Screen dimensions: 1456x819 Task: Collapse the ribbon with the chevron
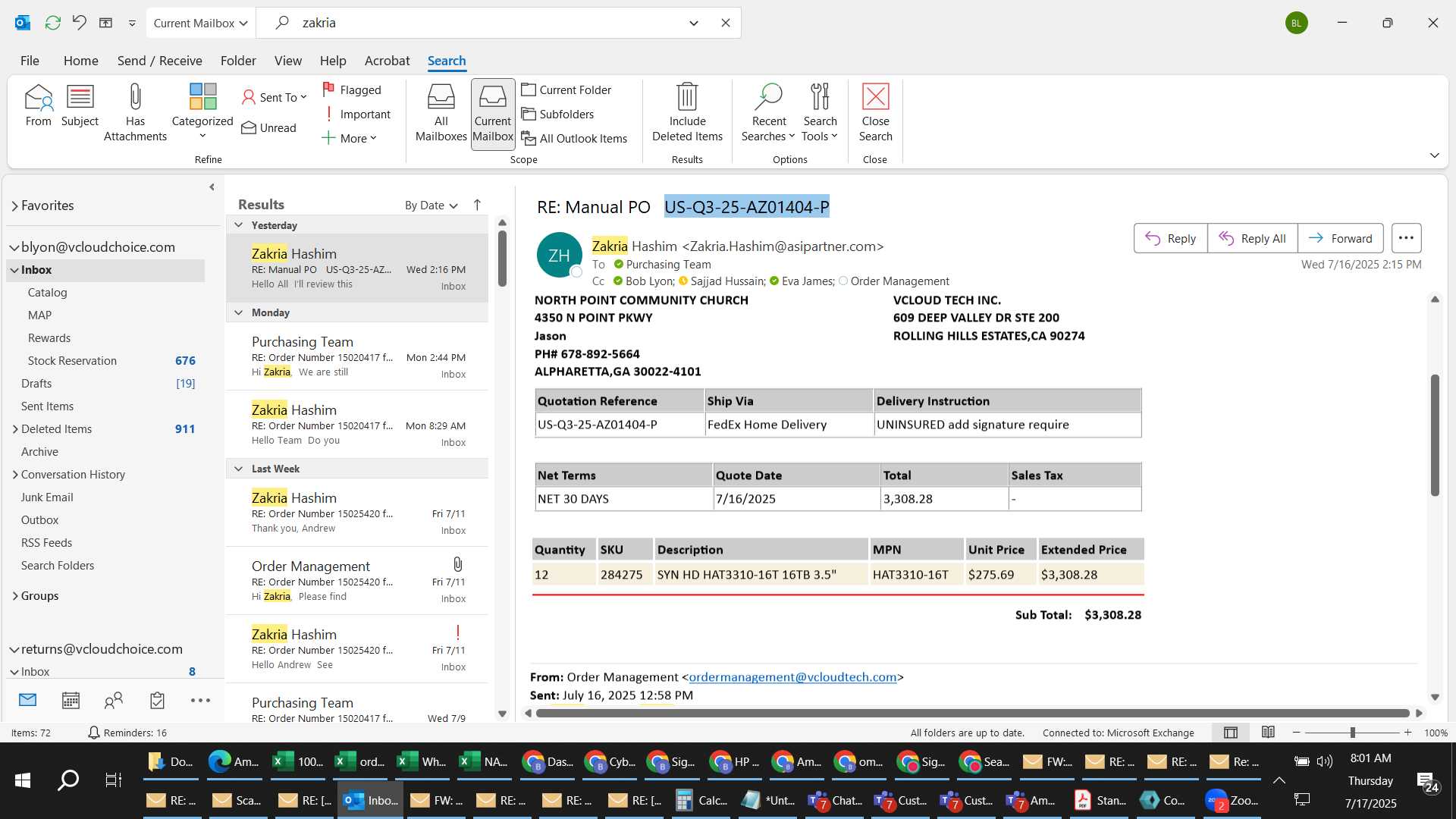(1434, 155)
